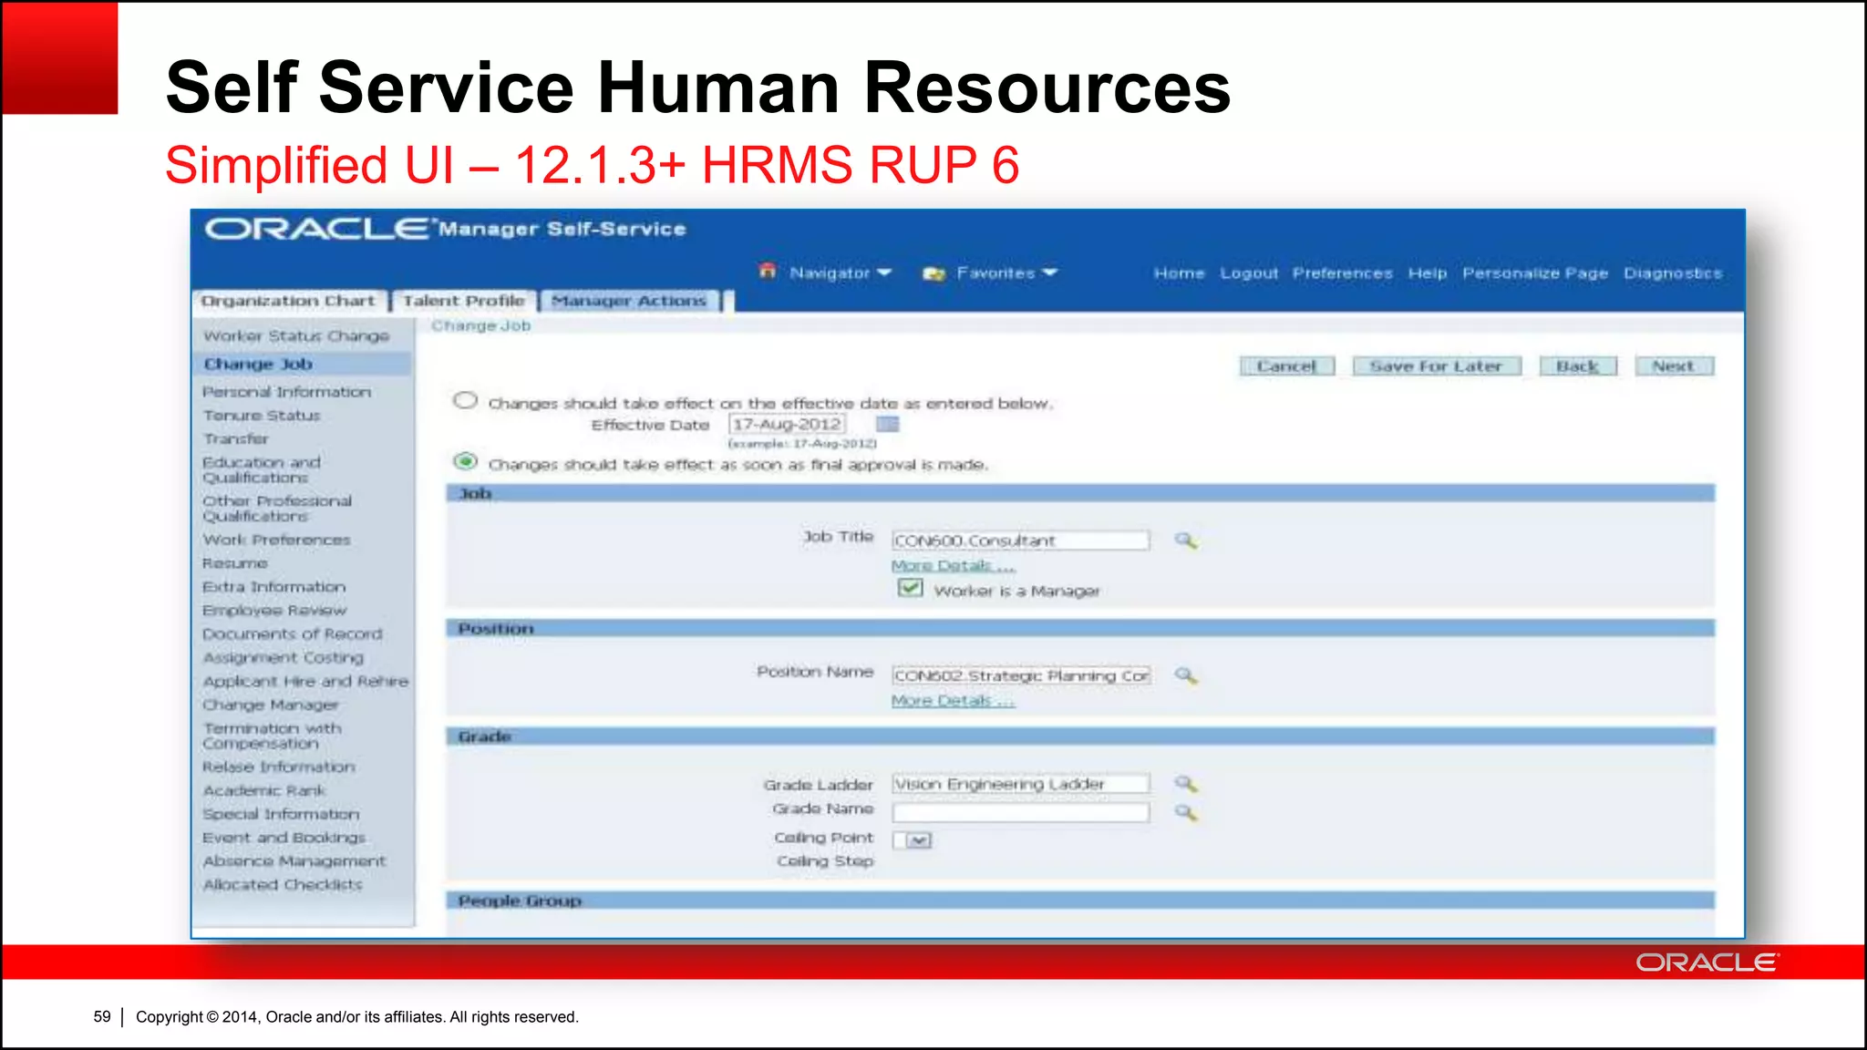Open the Ceiling Point dropdown

(913, 839)
